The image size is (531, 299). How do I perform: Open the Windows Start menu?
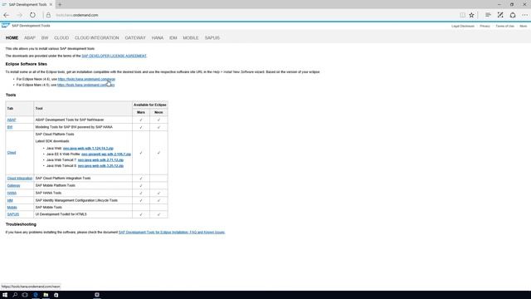click(x=5, y=295)
